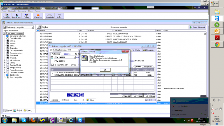Click the Start button in right sidebar
The width and height of the screenshot is (224, 126).
[x=215, y=3]
